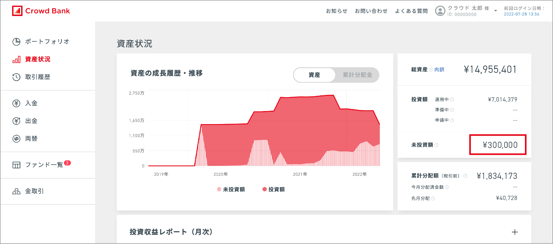The image size is (553, 244).
Task: Click the 取引履歴 history clock icon
Action: 16,77
